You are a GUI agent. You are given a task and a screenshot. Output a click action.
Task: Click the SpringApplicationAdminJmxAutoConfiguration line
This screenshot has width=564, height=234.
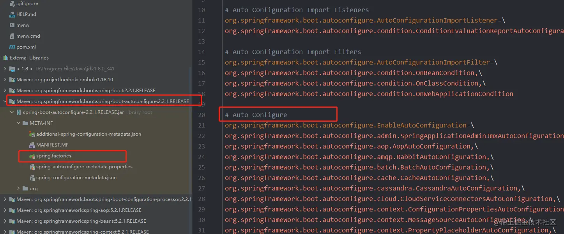pyautogui.click(x=394, y=136)
